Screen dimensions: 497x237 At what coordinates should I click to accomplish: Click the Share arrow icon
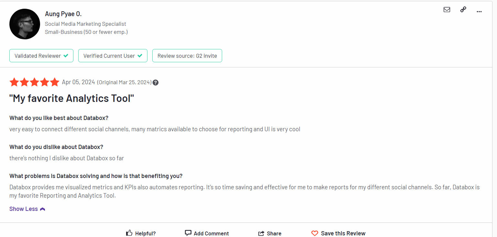[x=261, y=233]
